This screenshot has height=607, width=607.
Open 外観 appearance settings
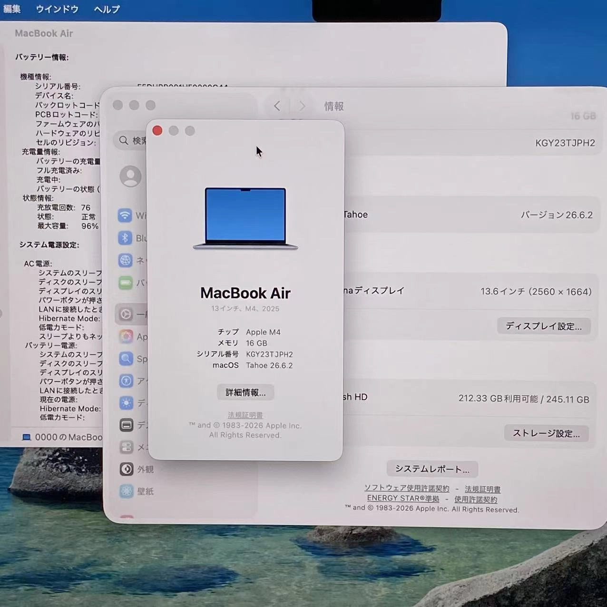click(x=137, y=469)
